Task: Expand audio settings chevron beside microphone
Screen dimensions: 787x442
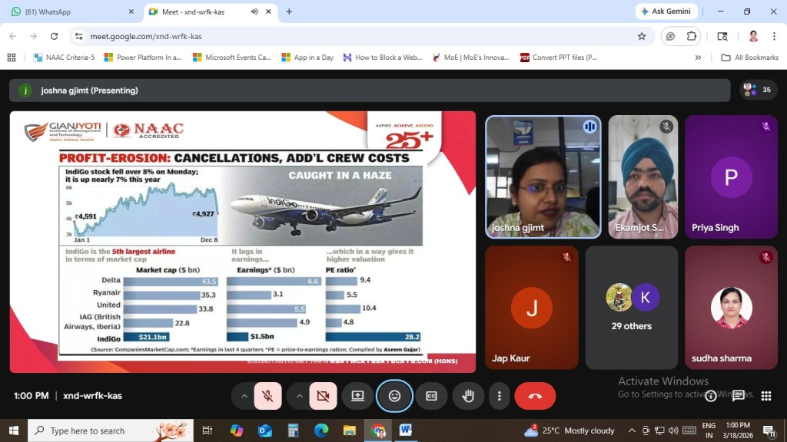Action: [244, 396]
